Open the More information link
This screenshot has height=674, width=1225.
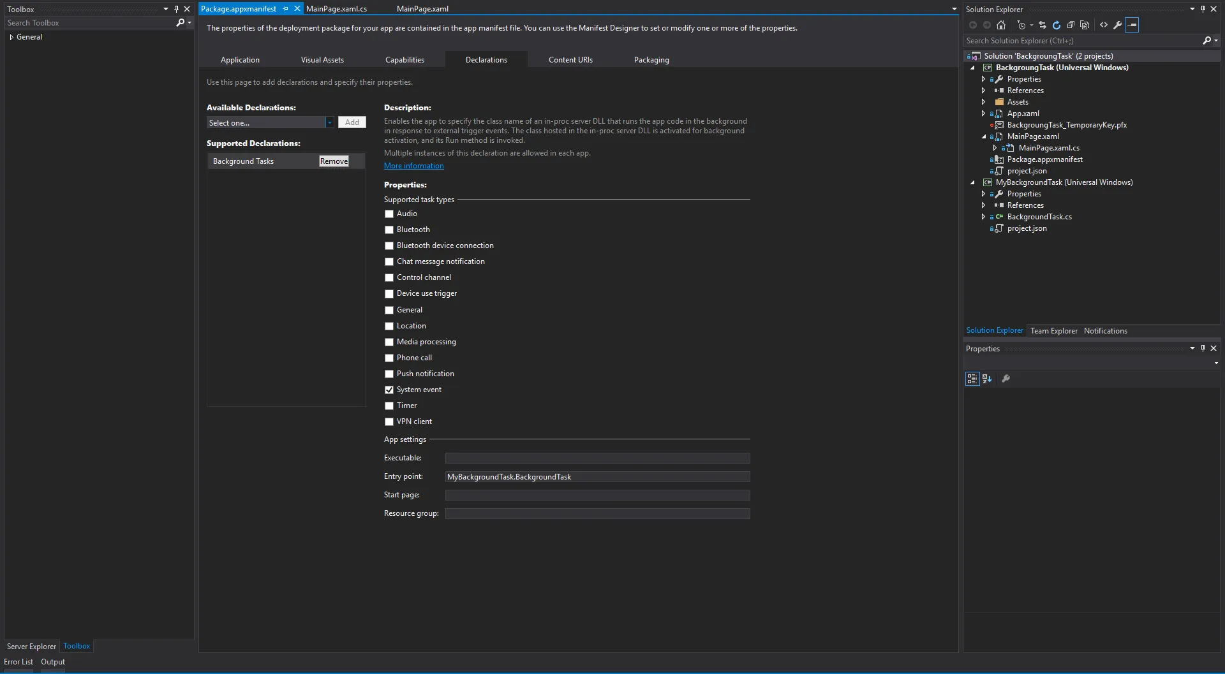pyautogui.click(x=413, y=166)
